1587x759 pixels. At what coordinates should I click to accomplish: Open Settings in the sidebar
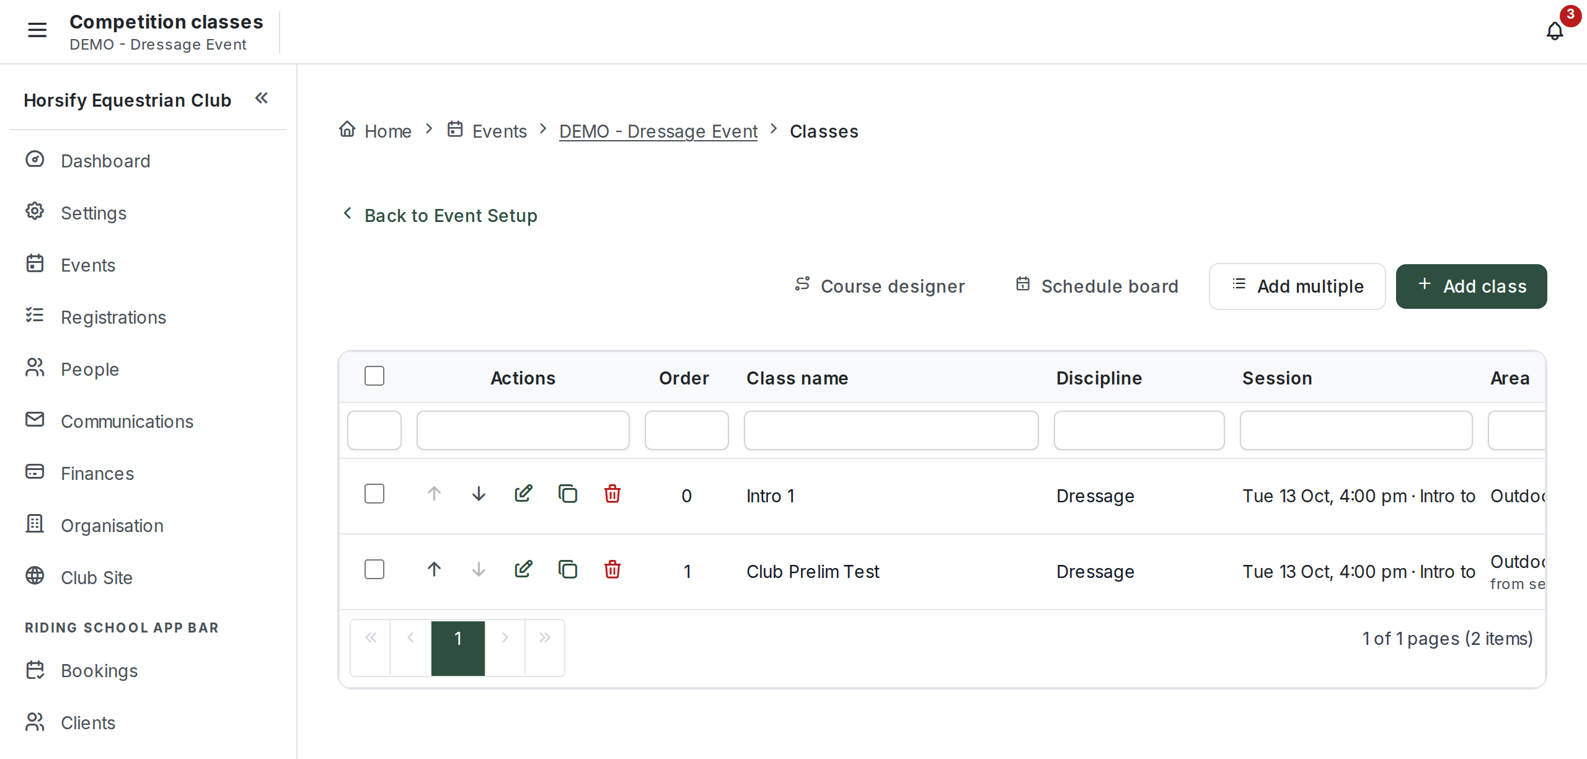(x=148, y=213)
